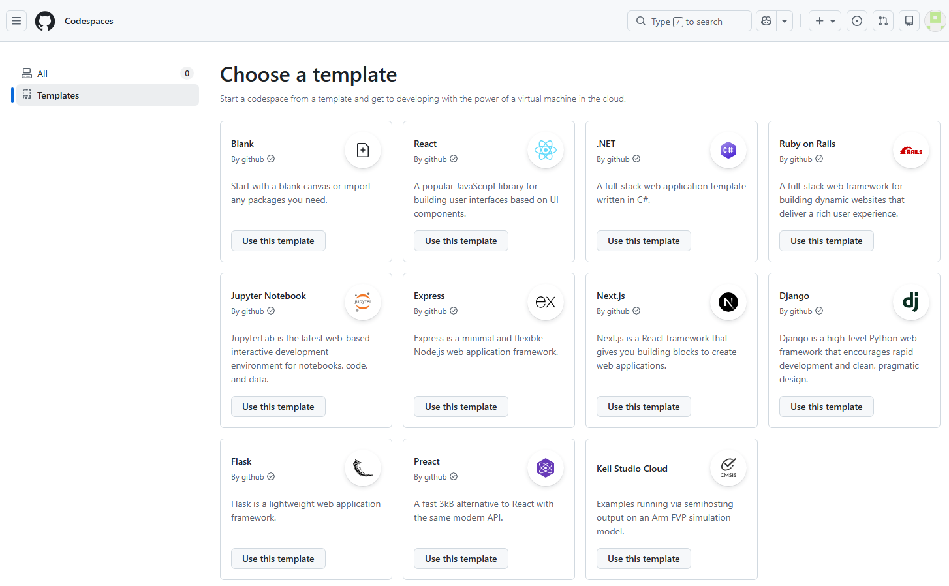Click the verified badge on React card
The width and height of the screenshot is (949, 586).
(454, 159)
